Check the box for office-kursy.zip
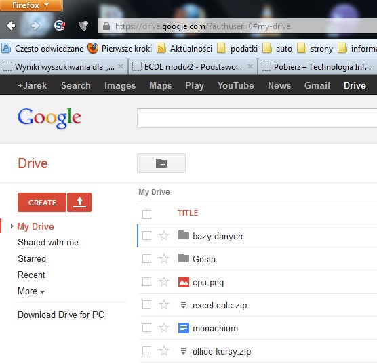 tap(146, 351)
